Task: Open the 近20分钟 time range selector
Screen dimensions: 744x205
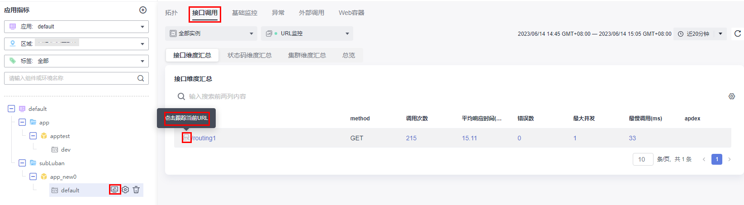Action: pyautogui.click(x=700, y=33)
